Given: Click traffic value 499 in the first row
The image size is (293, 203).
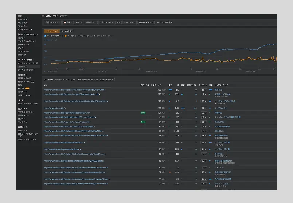Looking at the screenshot, I should click(x=159, y=90).
